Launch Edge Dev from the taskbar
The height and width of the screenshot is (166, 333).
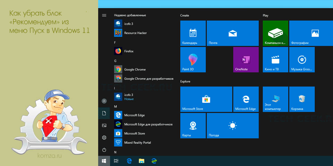(154, 161)
